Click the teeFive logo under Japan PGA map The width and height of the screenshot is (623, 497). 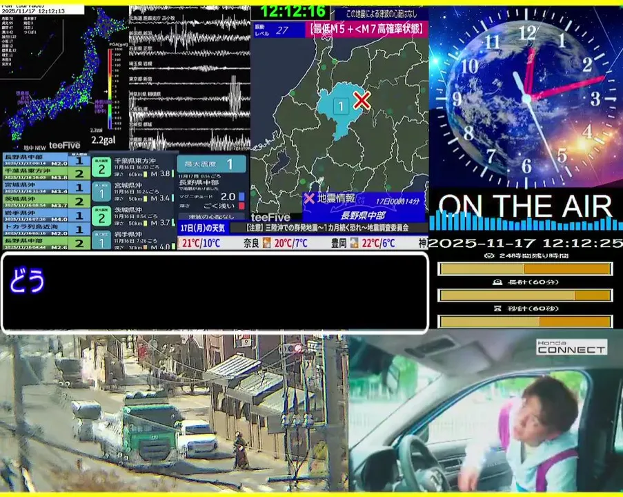(x=64, y=146)
